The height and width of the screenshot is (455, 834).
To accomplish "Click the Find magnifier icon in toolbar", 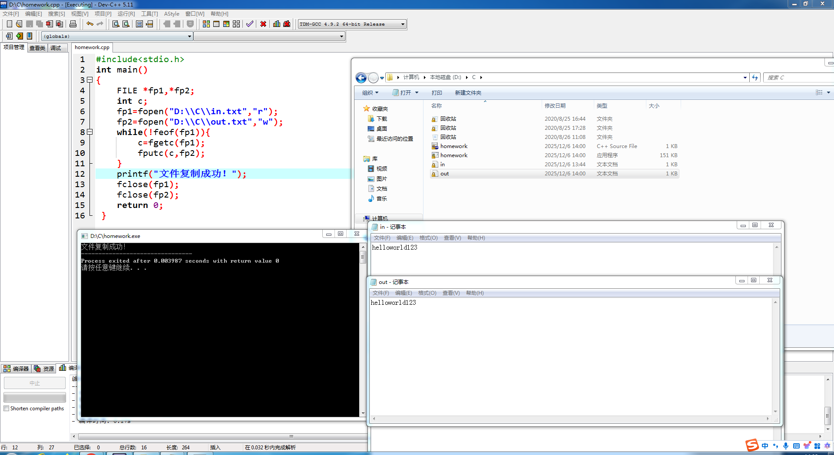I will point(116,24).
